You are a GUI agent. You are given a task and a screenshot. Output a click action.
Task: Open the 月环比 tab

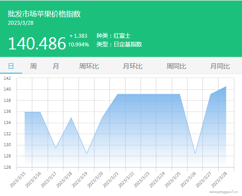133,66
